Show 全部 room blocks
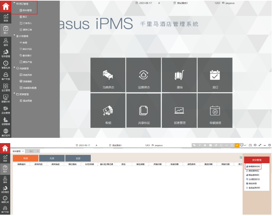The image size is (273, 216). tap(78, 158)
